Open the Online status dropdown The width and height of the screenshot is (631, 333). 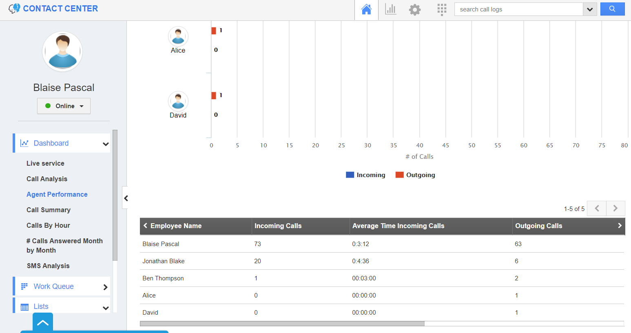click(64, 106)
